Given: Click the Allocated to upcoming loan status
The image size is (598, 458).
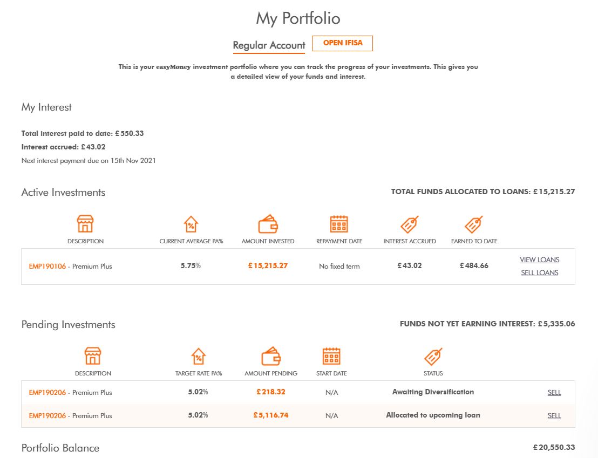Looking at the screenshot, I should [x=433, y=415].
